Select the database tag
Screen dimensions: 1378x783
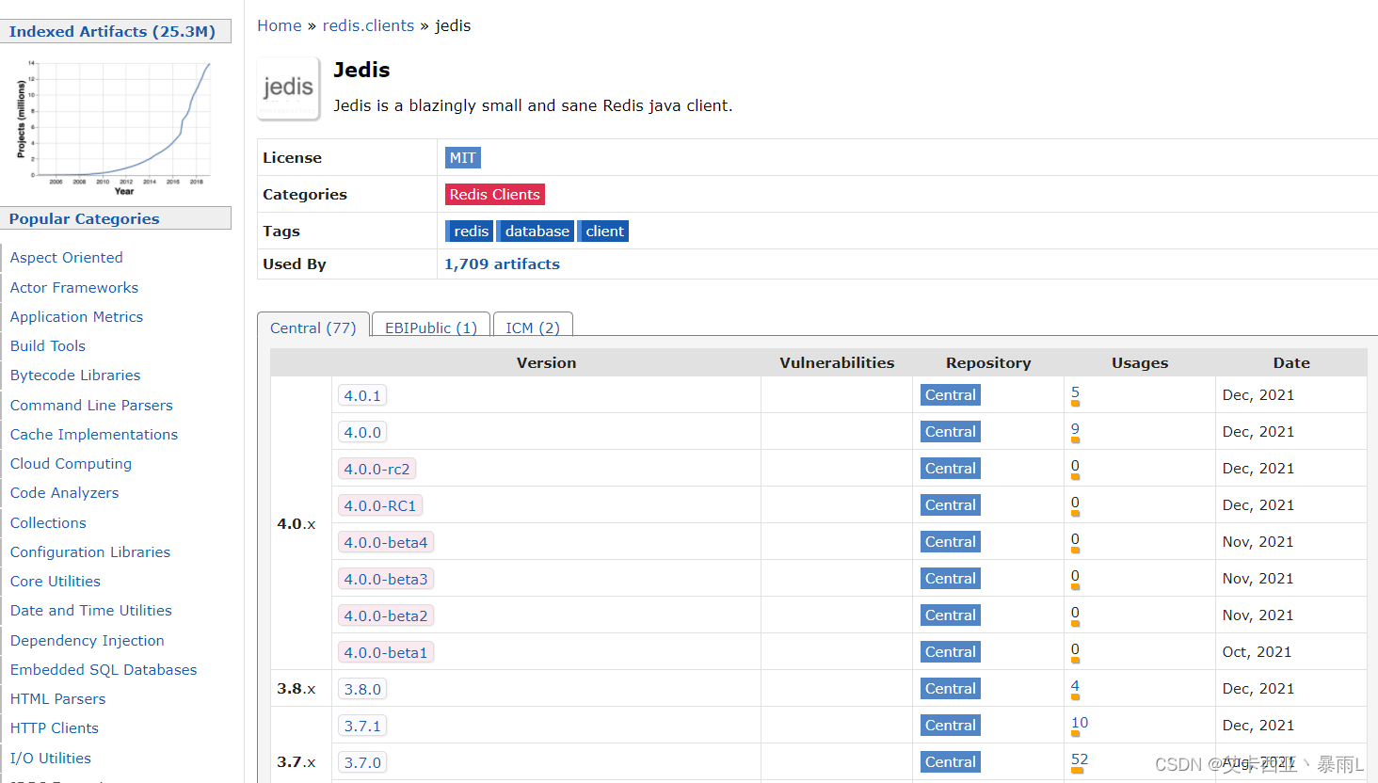tap(536, 232)
